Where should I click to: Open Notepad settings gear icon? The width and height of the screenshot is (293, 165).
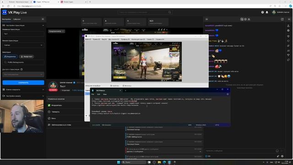(x=228, y=94)
